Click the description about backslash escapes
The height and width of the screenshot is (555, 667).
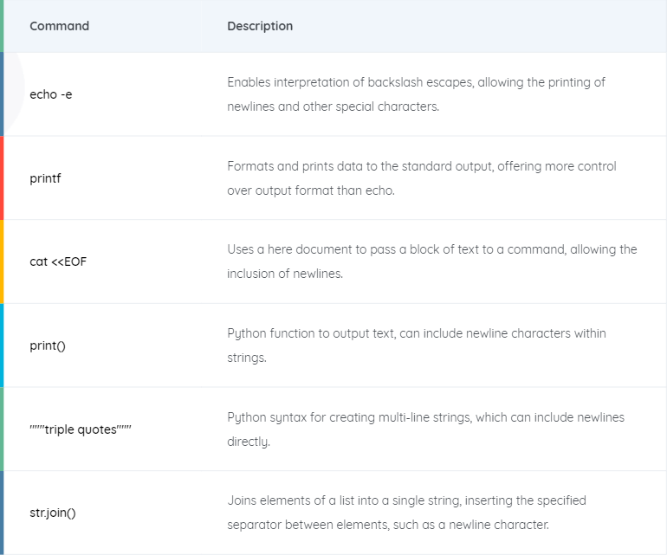[x=416, y=94]
